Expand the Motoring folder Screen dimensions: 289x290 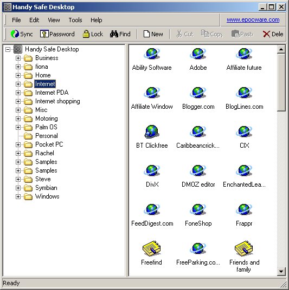18,118
